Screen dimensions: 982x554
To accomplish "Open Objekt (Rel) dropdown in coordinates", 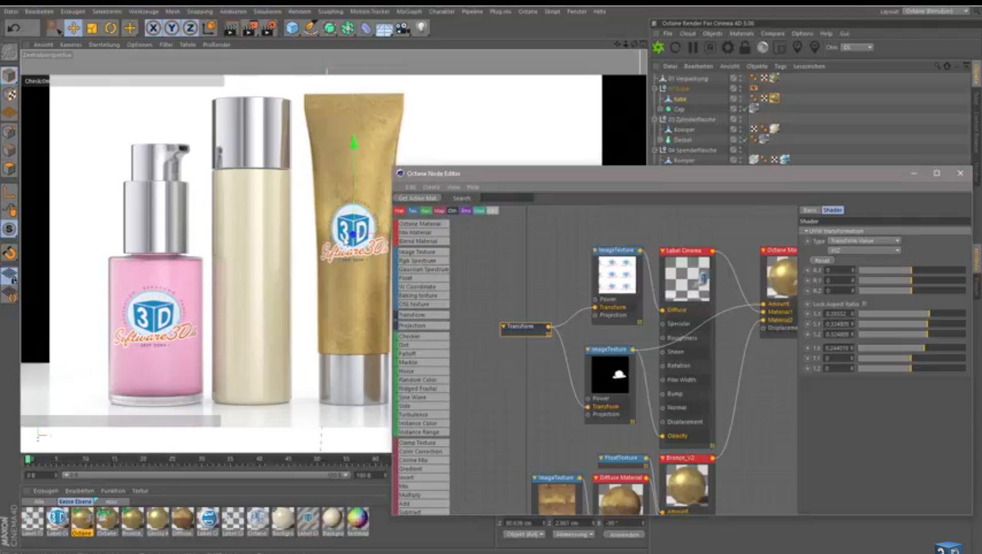I will tap(525, 534).
